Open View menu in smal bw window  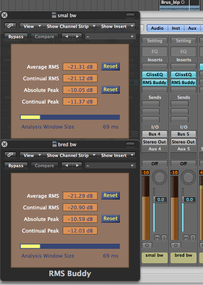pyautogui.click(x=31, y=26)
